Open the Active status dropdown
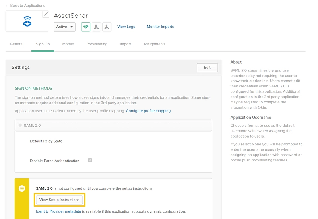The image size is (318, 219). 64,27
